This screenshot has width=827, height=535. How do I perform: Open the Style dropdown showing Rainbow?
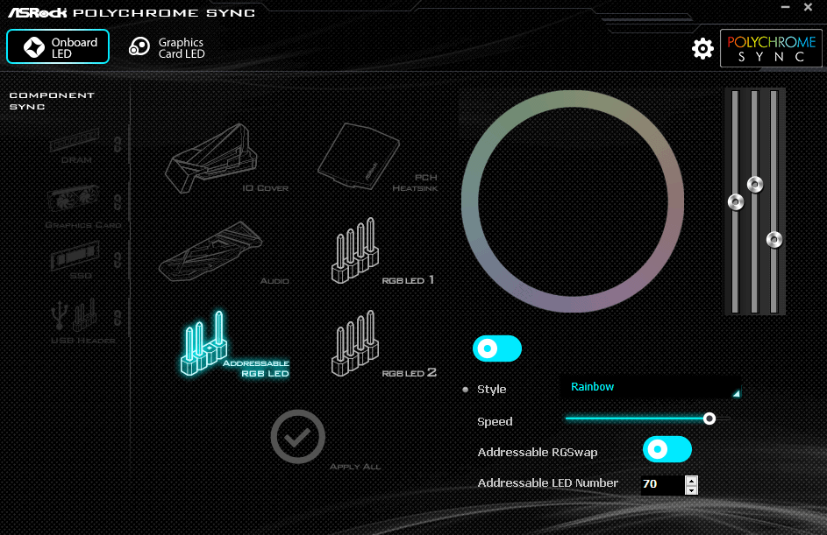[x=650, y=387]
